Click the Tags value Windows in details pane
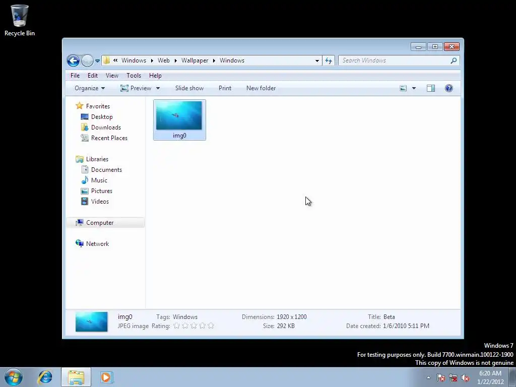 (185, 317)
